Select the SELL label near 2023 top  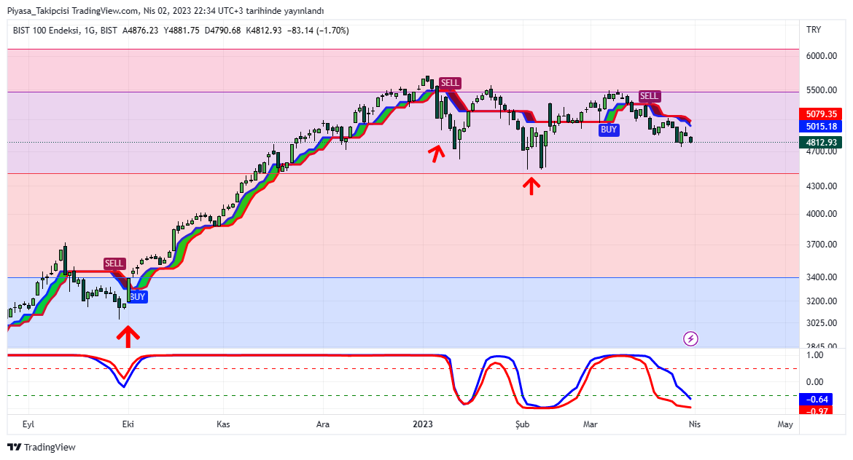click(450, 83)
